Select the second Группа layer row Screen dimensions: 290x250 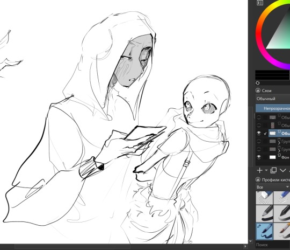273,149
